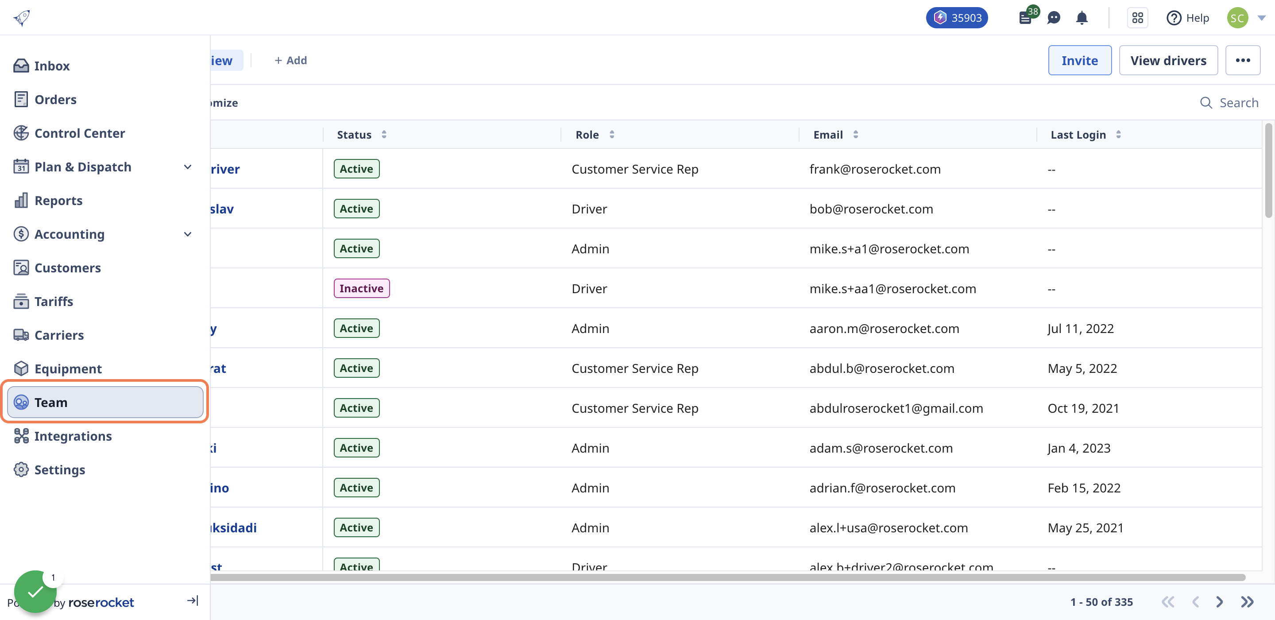Click the roserocket branding text

[101, 603]
